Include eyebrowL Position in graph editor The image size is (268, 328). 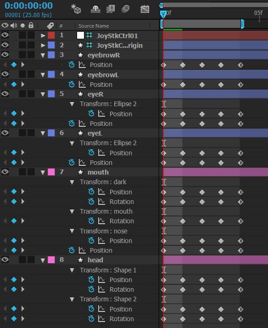click(82, 85)
